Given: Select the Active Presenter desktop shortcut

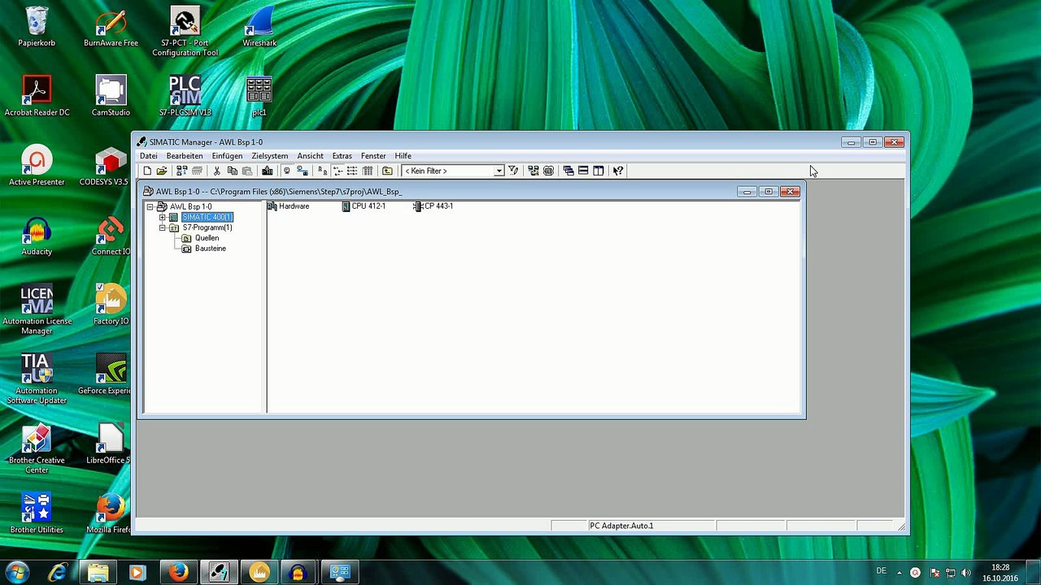Looking at the screenshot, I should [37, 166].
